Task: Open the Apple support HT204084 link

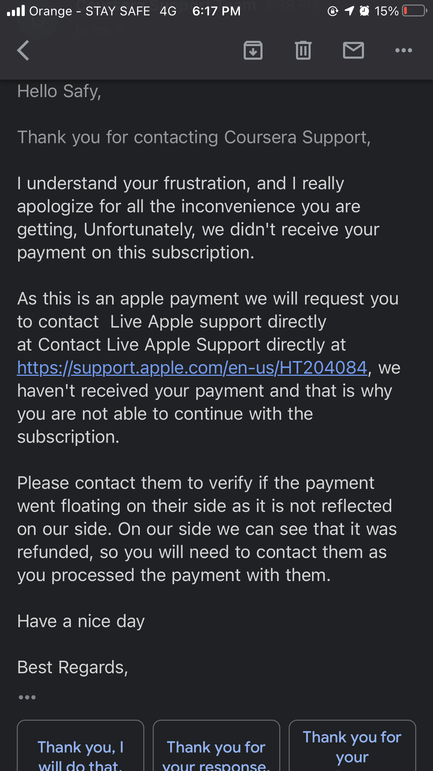Action: pyautogui.click(x=191, y=367)
